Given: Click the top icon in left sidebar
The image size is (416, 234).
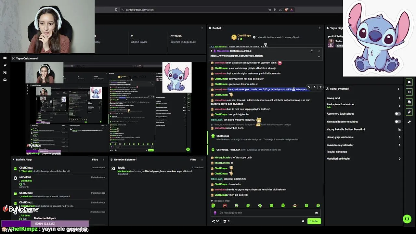Looking at the screenshot, I should [x=5, y=58].
